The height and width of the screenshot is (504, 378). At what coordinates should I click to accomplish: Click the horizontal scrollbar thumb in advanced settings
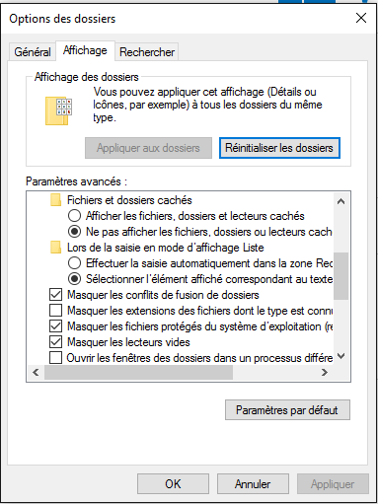pyautogui.click(x=138, y=372)
